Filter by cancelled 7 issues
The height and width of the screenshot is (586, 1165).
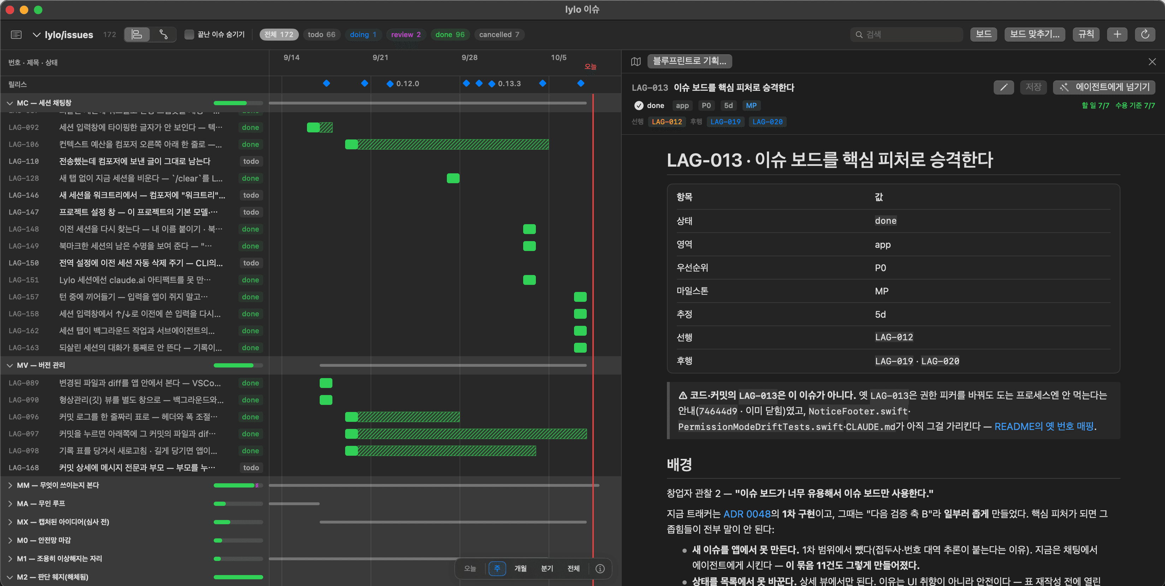499,34
